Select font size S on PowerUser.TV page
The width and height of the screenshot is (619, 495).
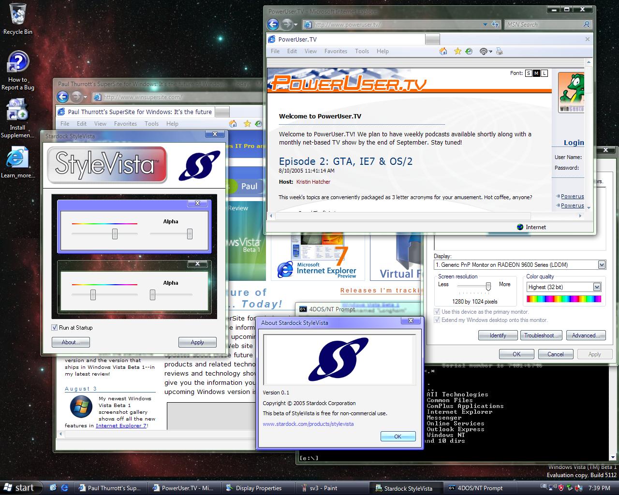pyautogui.click(x=529, y=73)
